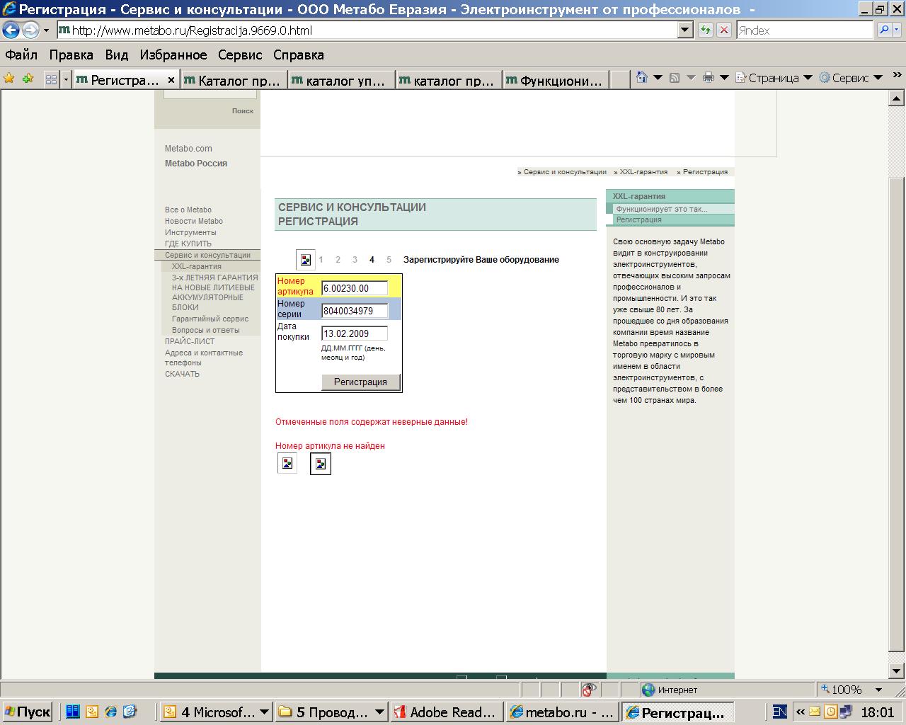The height and width of the screenshot is (725, 906).
Task: Open the zoom level 100% dropdown
Action: (878, 690)
